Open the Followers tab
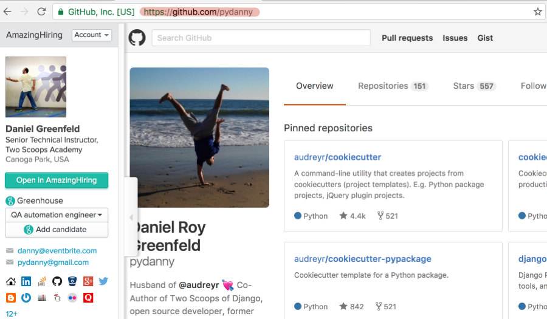 [x=534, y=86]
